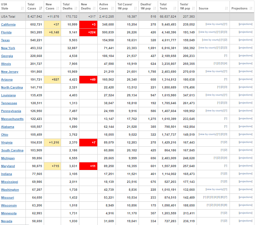Open the California state link

[8, 25]
